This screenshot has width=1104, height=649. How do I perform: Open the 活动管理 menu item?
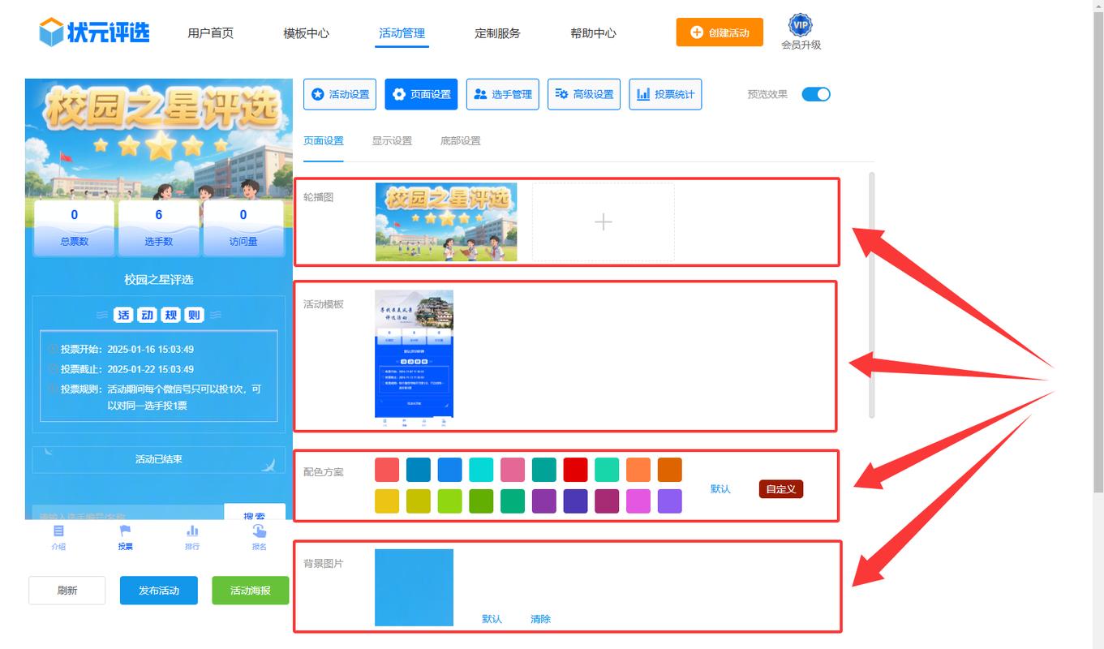402,33
